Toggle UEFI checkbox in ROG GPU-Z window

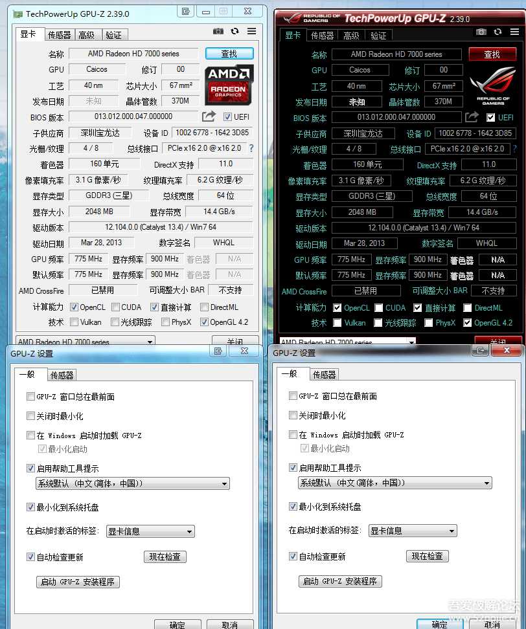pos(490,117)
